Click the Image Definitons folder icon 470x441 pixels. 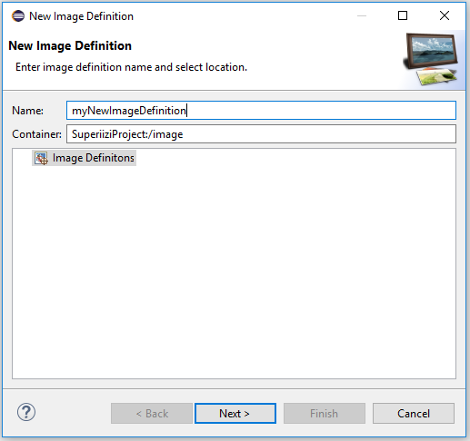[x=41, y=158]
